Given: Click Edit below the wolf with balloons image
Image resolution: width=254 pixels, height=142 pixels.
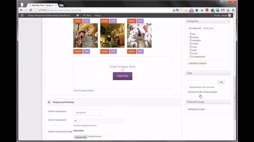Looking at the screenshot, I should tap(140, 51).
